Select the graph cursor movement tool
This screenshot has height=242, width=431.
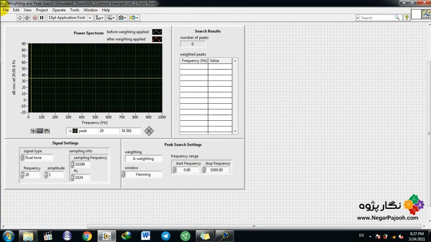coord(33,131)
